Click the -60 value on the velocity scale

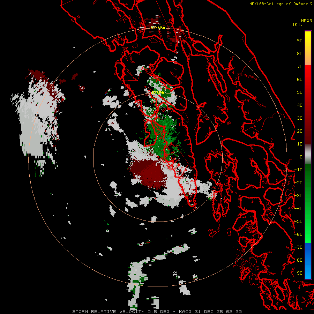click(298, 234)
